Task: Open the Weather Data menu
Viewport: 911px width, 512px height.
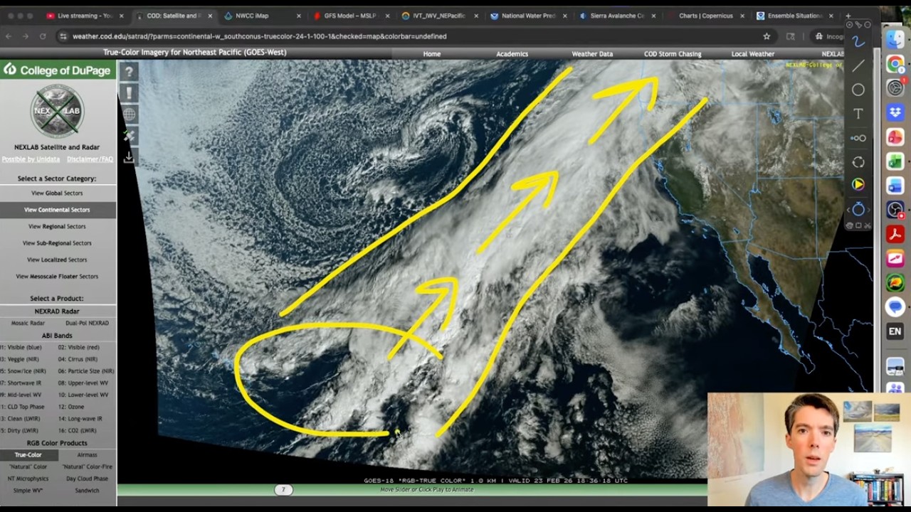Action: [592, 54]
